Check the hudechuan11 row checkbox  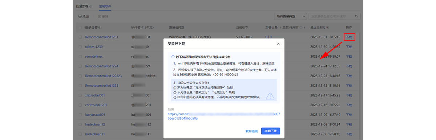pos(80,134)
